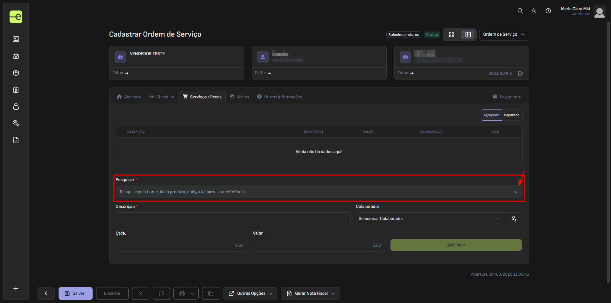Open the Pagamento tab
Image resolution: width=611 pixels, height=303 pixels.
[507, 97]
